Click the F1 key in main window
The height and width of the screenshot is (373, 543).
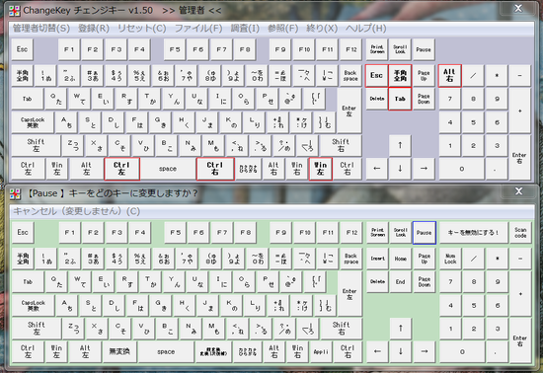click(x=69, y=49)
